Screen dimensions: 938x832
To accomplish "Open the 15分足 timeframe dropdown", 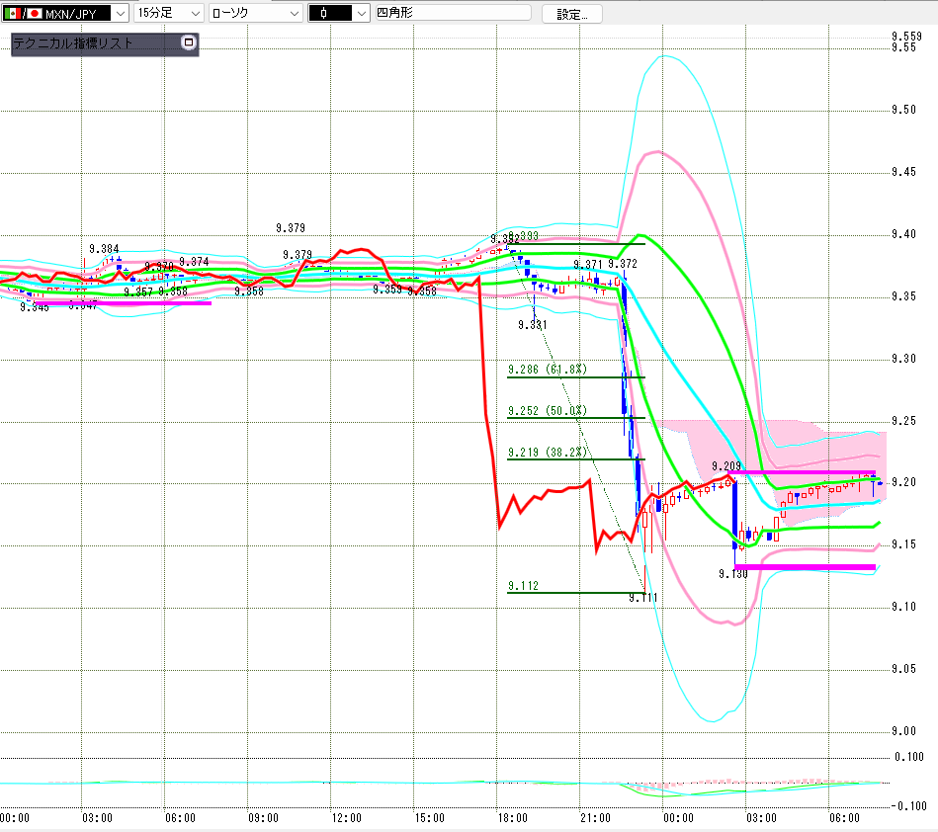I will coord(168,13).
